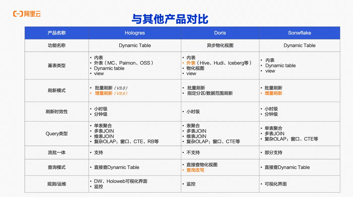Viewport: 353px width, 197px height.
Task: Click the "查询模式" row label
Action: (57, 167)
